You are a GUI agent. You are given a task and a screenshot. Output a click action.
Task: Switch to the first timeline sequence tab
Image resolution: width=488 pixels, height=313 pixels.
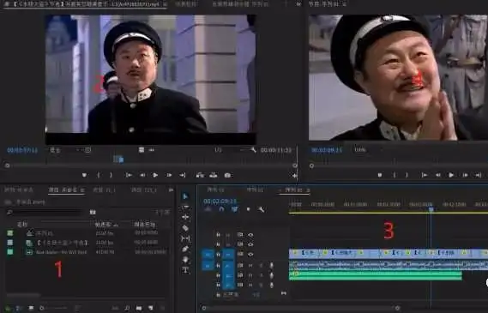(x=215, y=190)
